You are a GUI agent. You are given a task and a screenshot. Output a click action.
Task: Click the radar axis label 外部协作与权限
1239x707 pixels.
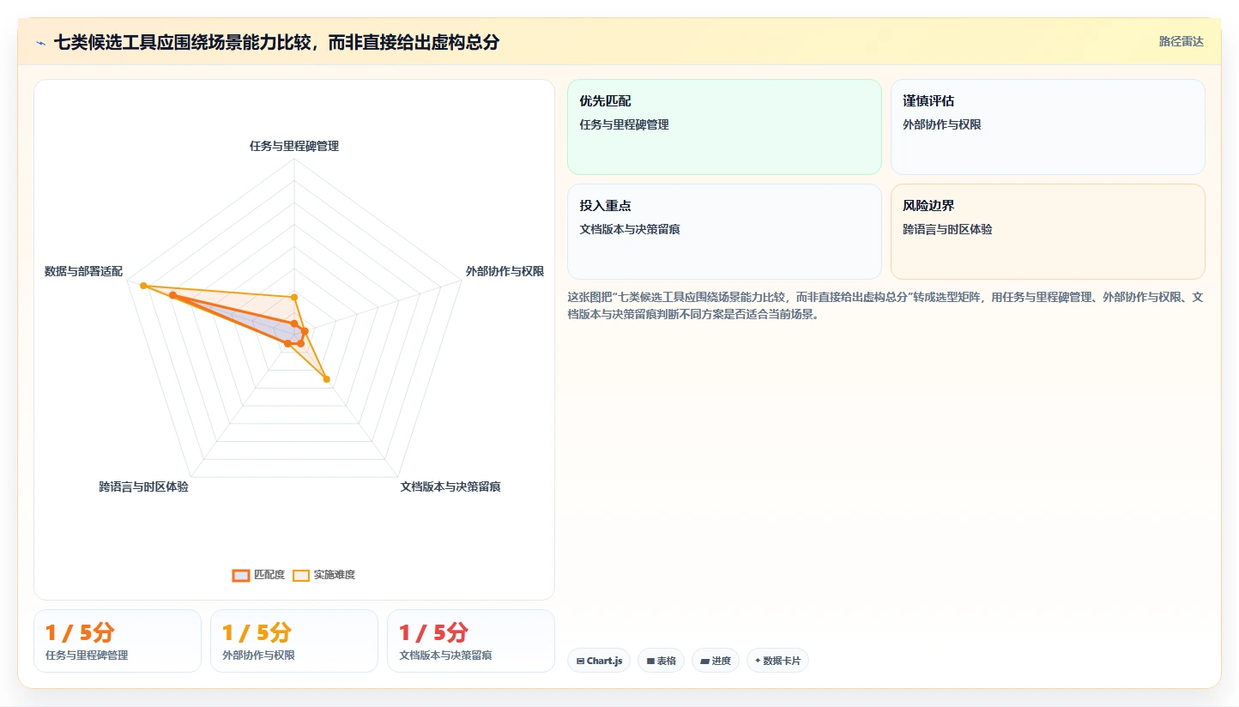click(x=505, y=271)
